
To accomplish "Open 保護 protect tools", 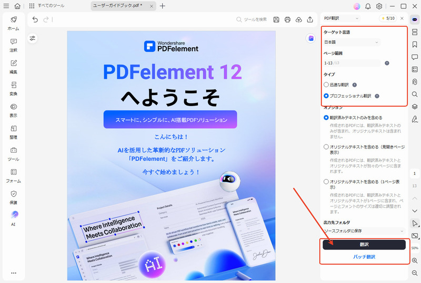I will coord(14,197).
